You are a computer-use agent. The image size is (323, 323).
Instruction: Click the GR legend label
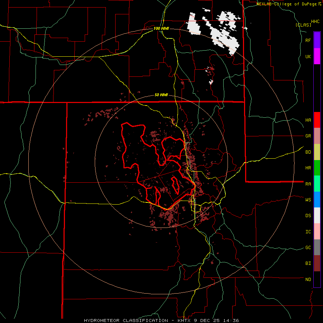pos(308,136)
